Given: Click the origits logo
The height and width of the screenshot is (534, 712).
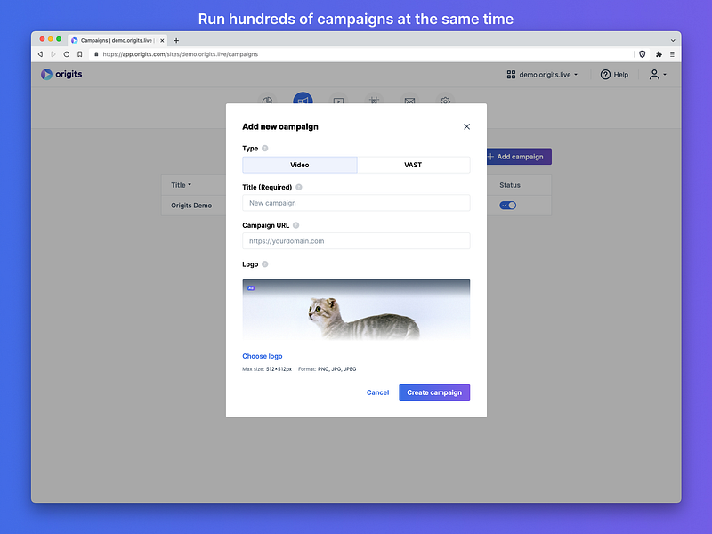Looking at the screenshot, I should tap(61, 74).
